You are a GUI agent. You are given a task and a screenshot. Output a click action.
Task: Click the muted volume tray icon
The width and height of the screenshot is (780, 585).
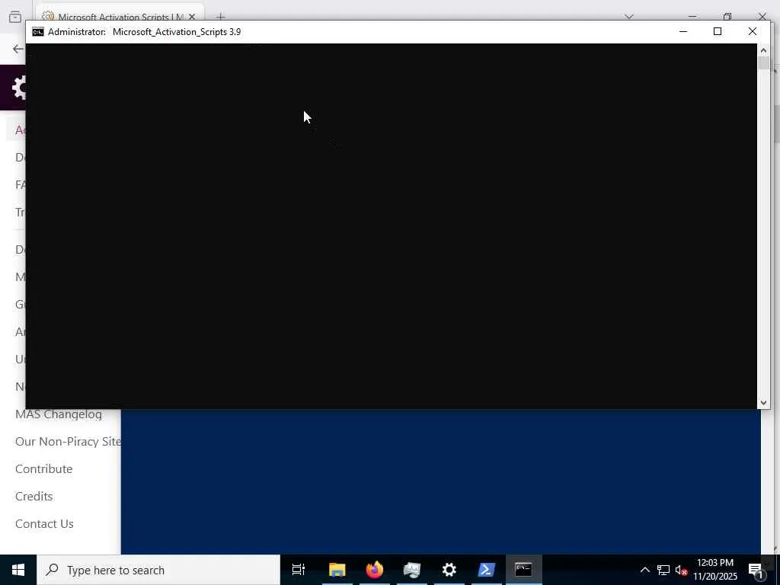[681, 570]
